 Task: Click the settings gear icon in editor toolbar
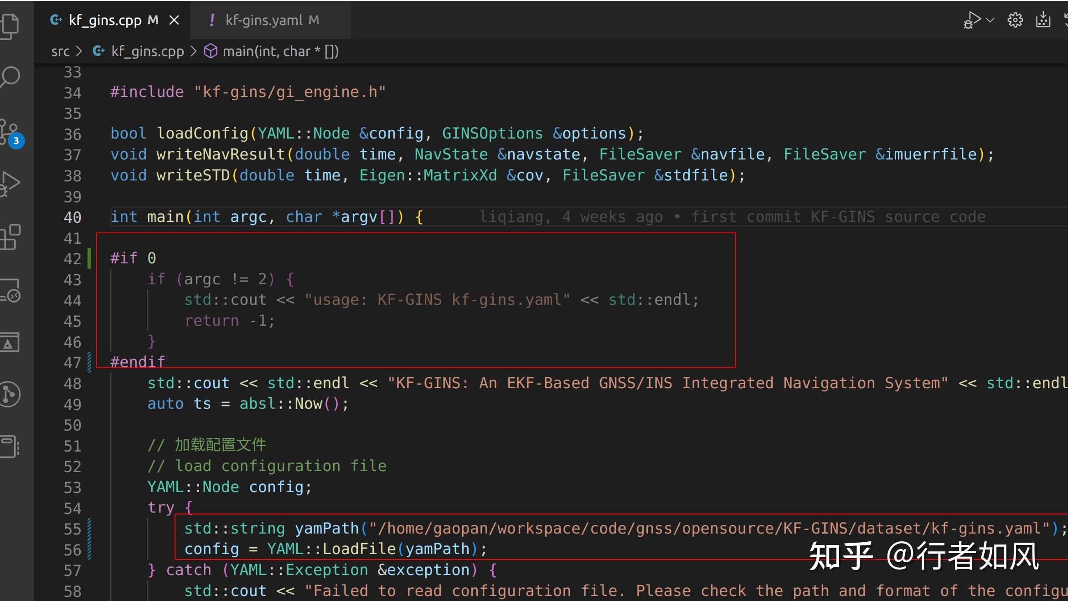1015,20
